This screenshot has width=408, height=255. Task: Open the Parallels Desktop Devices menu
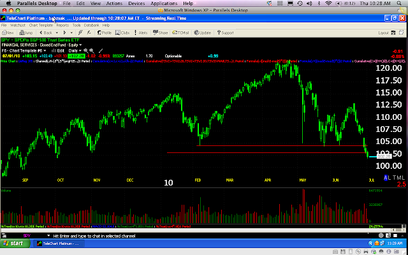(x=136, y=3)
